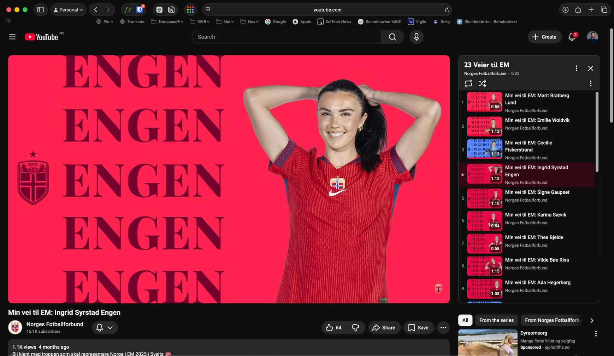The height and width of the screenshot is (356, 614).
Task: Open the Notion extension icon
Action: 171,10
